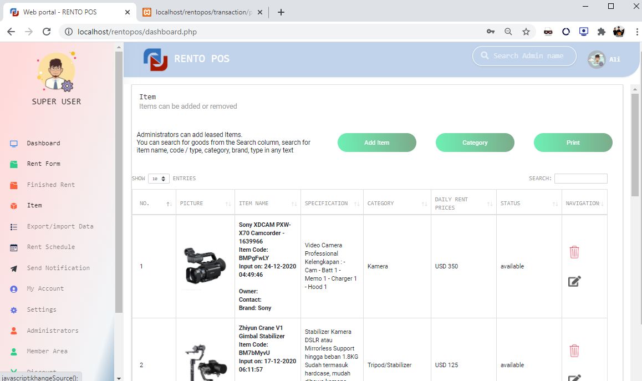Screen dimensions: 642x381
Task: Focus the table Search input field
Action: click(x=580, y=179)
